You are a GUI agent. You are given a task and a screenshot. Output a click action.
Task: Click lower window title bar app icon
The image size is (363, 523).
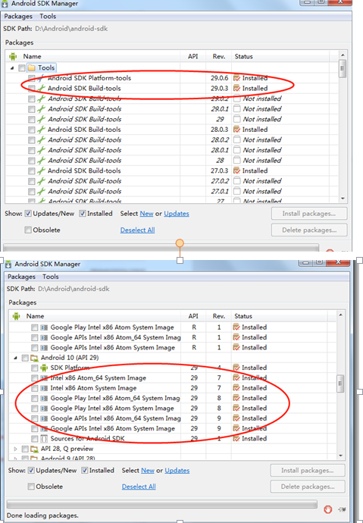point(8,265)
